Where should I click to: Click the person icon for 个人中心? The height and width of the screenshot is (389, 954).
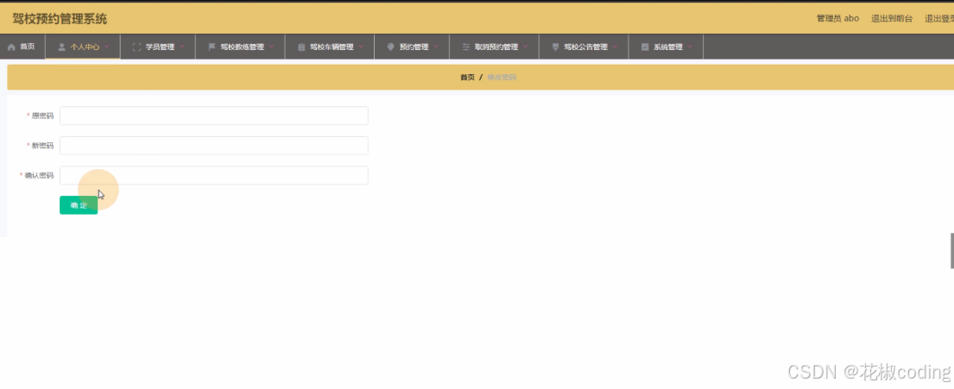coord(61,47)
